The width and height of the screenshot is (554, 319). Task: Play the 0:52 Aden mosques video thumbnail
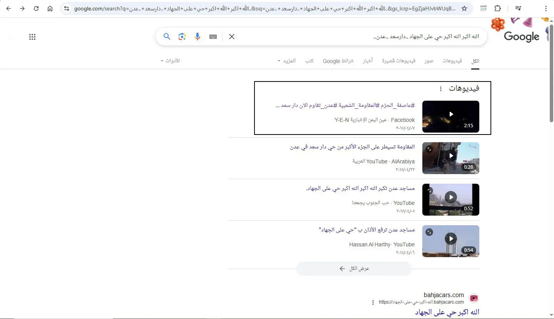[451, 199]
